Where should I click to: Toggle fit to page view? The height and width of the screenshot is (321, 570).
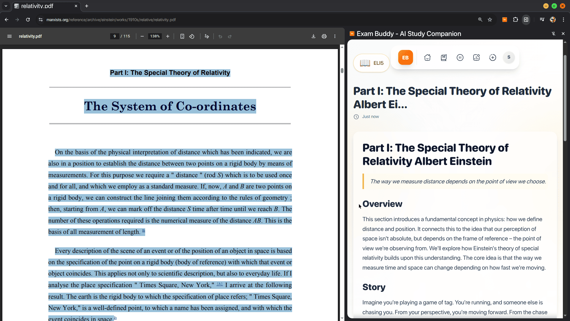tap(182, 36)
